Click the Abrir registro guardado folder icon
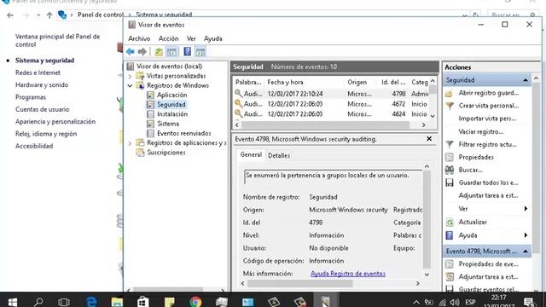This screenshot has height=307, width=546. (450, 93)
